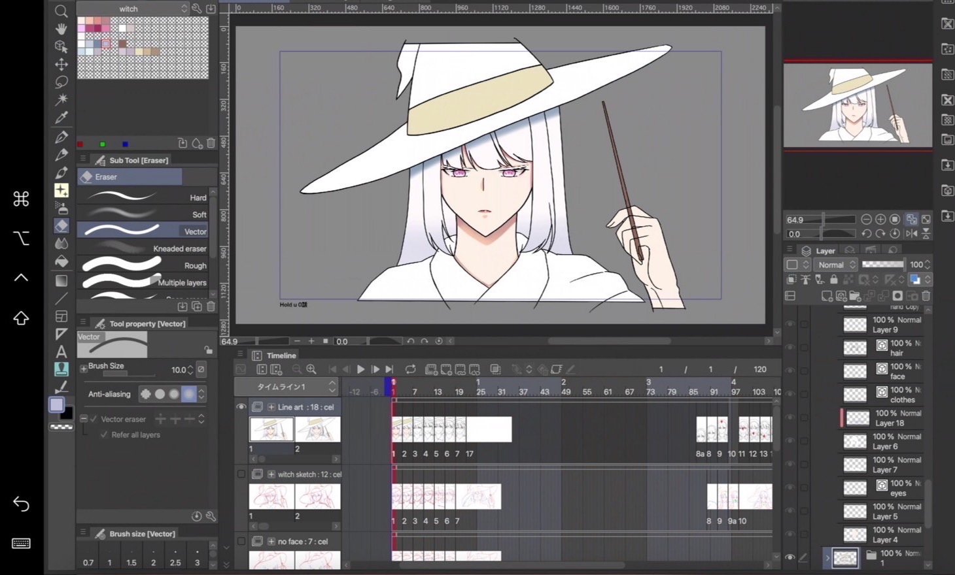955x575 pixels.
Task: Show the on-screen keyboard icon
Action: pyautogui.click(x=21, y=544)
